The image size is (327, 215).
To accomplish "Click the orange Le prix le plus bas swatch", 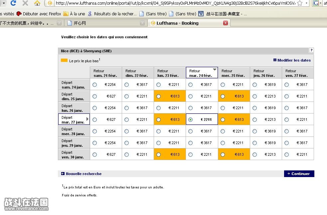I will pos(64,60).
